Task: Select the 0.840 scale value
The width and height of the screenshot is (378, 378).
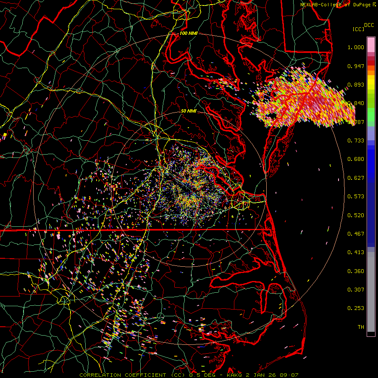Action: [357, 103]
